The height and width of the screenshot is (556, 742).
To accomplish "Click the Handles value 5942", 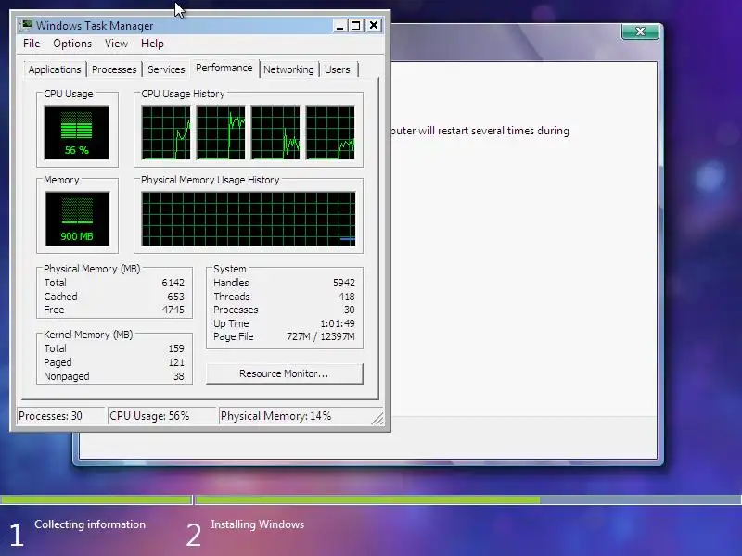I will click(343, 283).
